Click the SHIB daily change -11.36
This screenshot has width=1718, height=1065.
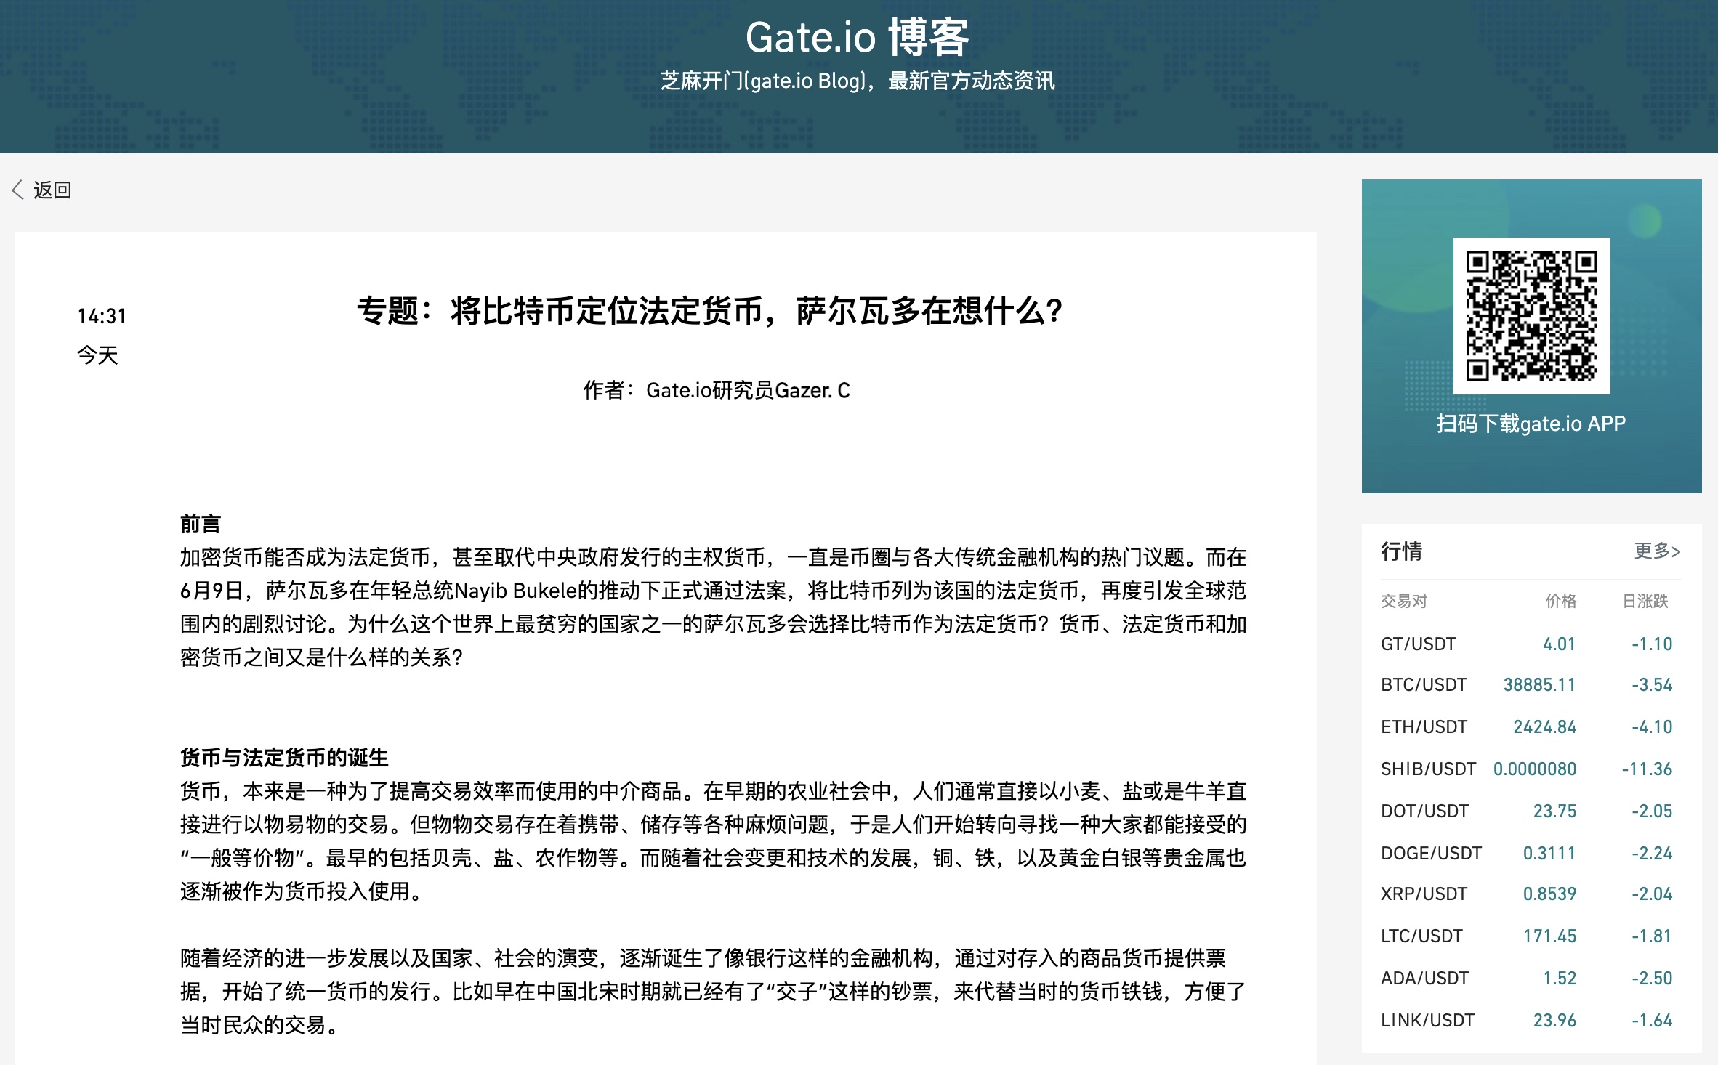1647,769
